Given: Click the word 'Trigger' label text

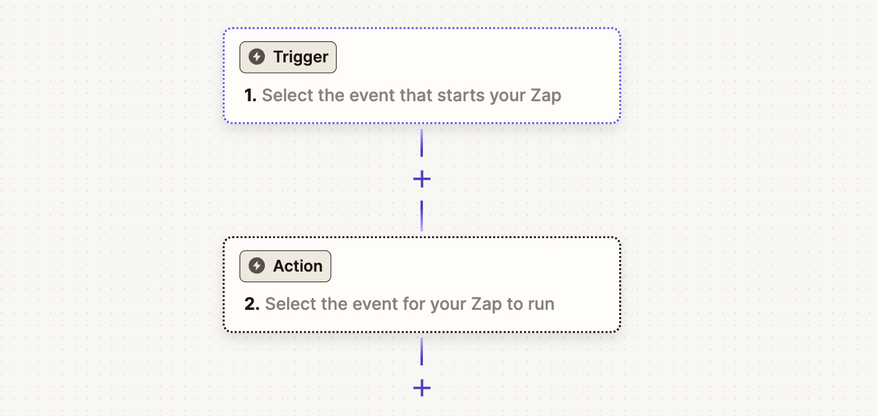Looking at the screenshot, I should 301,57.
